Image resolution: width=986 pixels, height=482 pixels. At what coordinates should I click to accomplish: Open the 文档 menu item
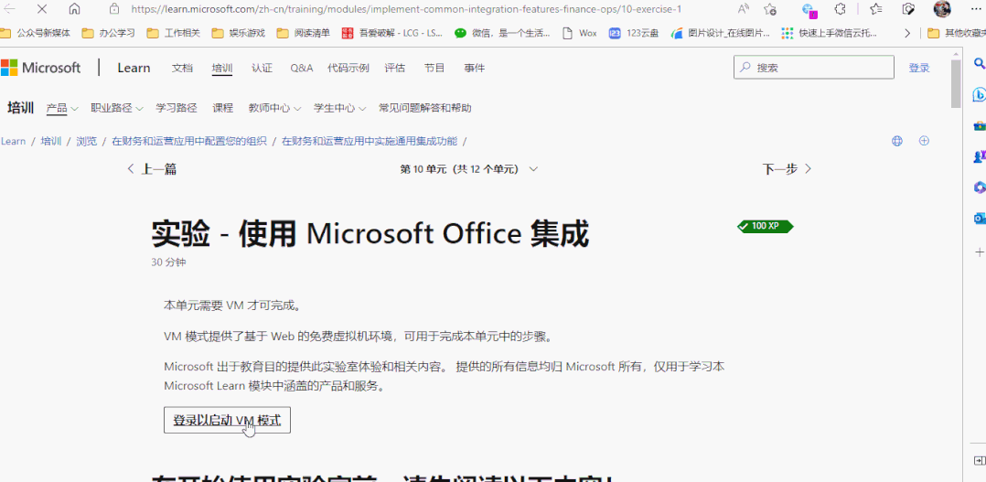point(182,68)
